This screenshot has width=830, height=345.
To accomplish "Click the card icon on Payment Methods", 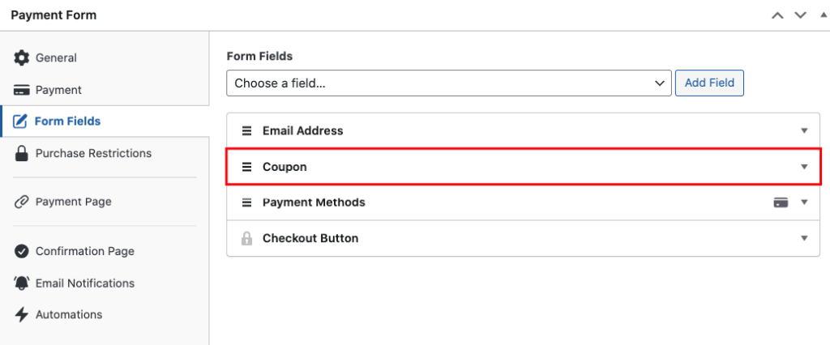I will 781,202.
